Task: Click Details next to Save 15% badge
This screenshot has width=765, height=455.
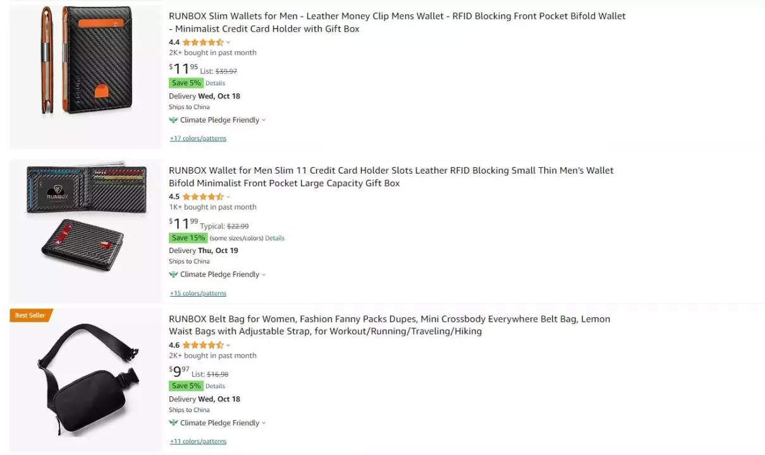Action: click(274, 238)
